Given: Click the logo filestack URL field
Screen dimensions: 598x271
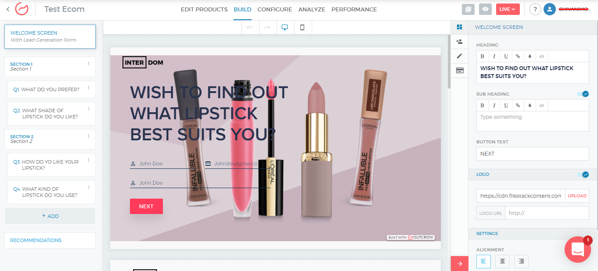Looking at the screenshot, I should pyautogui.click(x=521, y=196).
